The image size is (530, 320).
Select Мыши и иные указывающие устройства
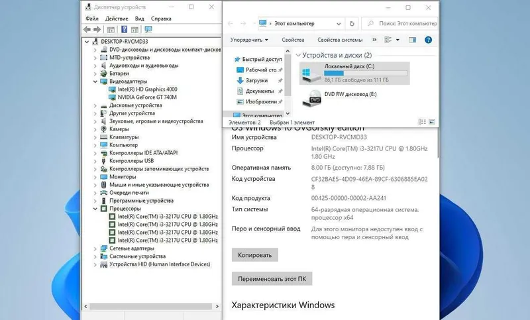point(159,185)
